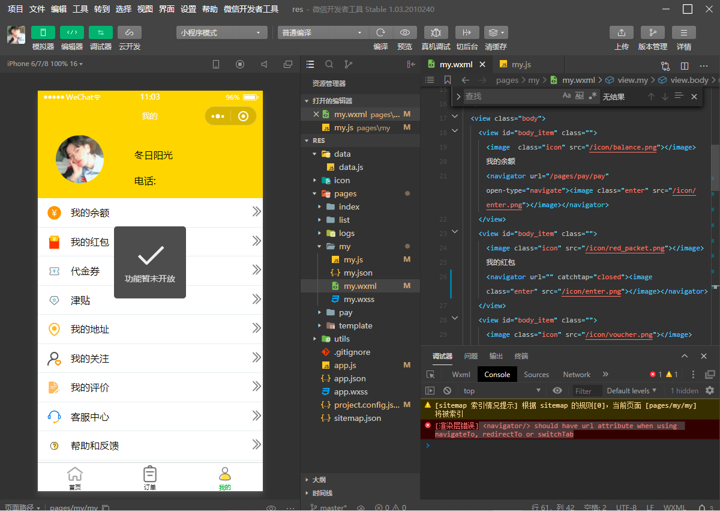The width and height of the screenshot is (720, 511).
Task: Open the details (详情) panel
Action: pyautogui.click(x=684, y=32)
